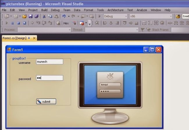The height and width of the screenshot is (130, 189).
Task: Expand the Undo history arrow
Action: [x=69, y=16]
